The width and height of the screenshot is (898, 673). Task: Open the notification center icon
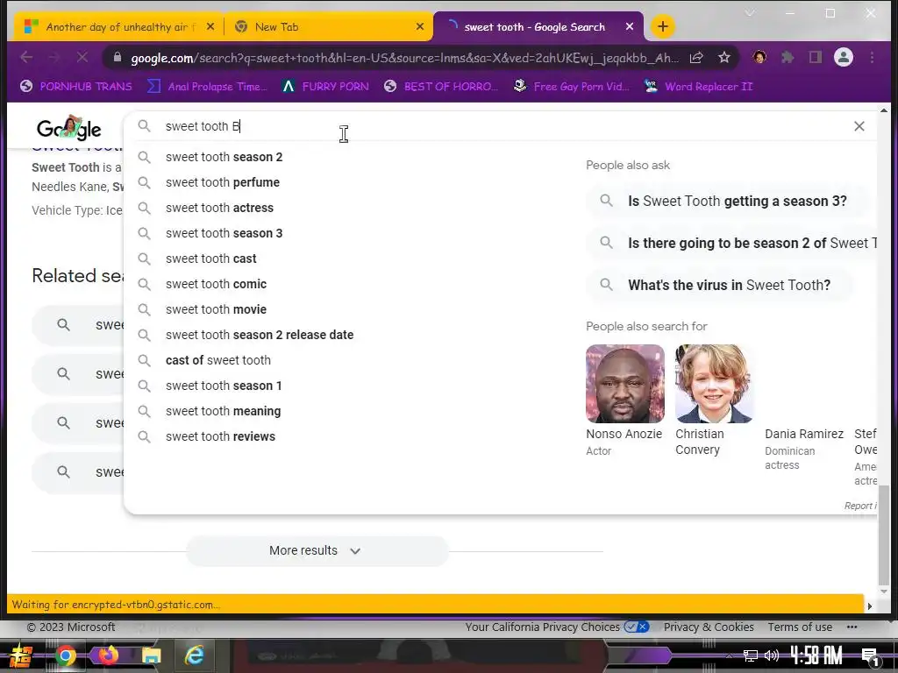pos(870,655)
